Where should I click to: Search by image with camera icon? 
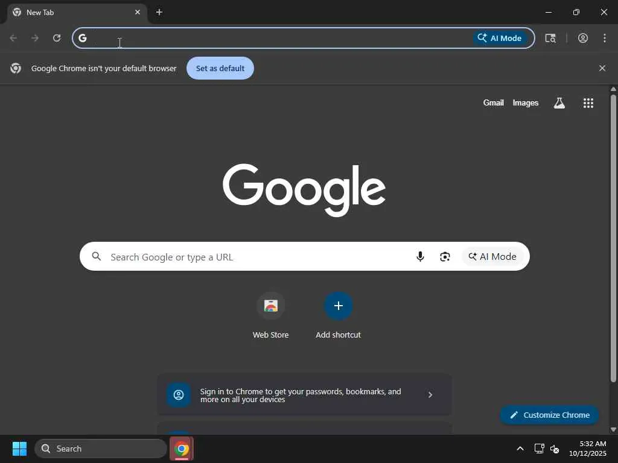(x=445, y=257)
